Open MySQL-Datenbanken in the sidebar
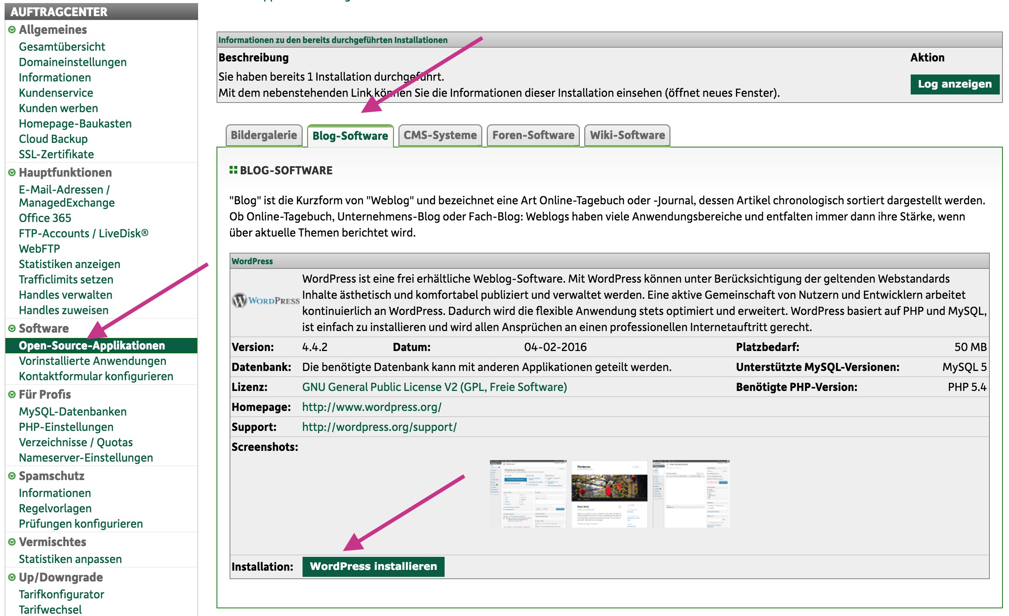Screen dimensions: 1009x616 pyautogui.click(x=73, y=412)
